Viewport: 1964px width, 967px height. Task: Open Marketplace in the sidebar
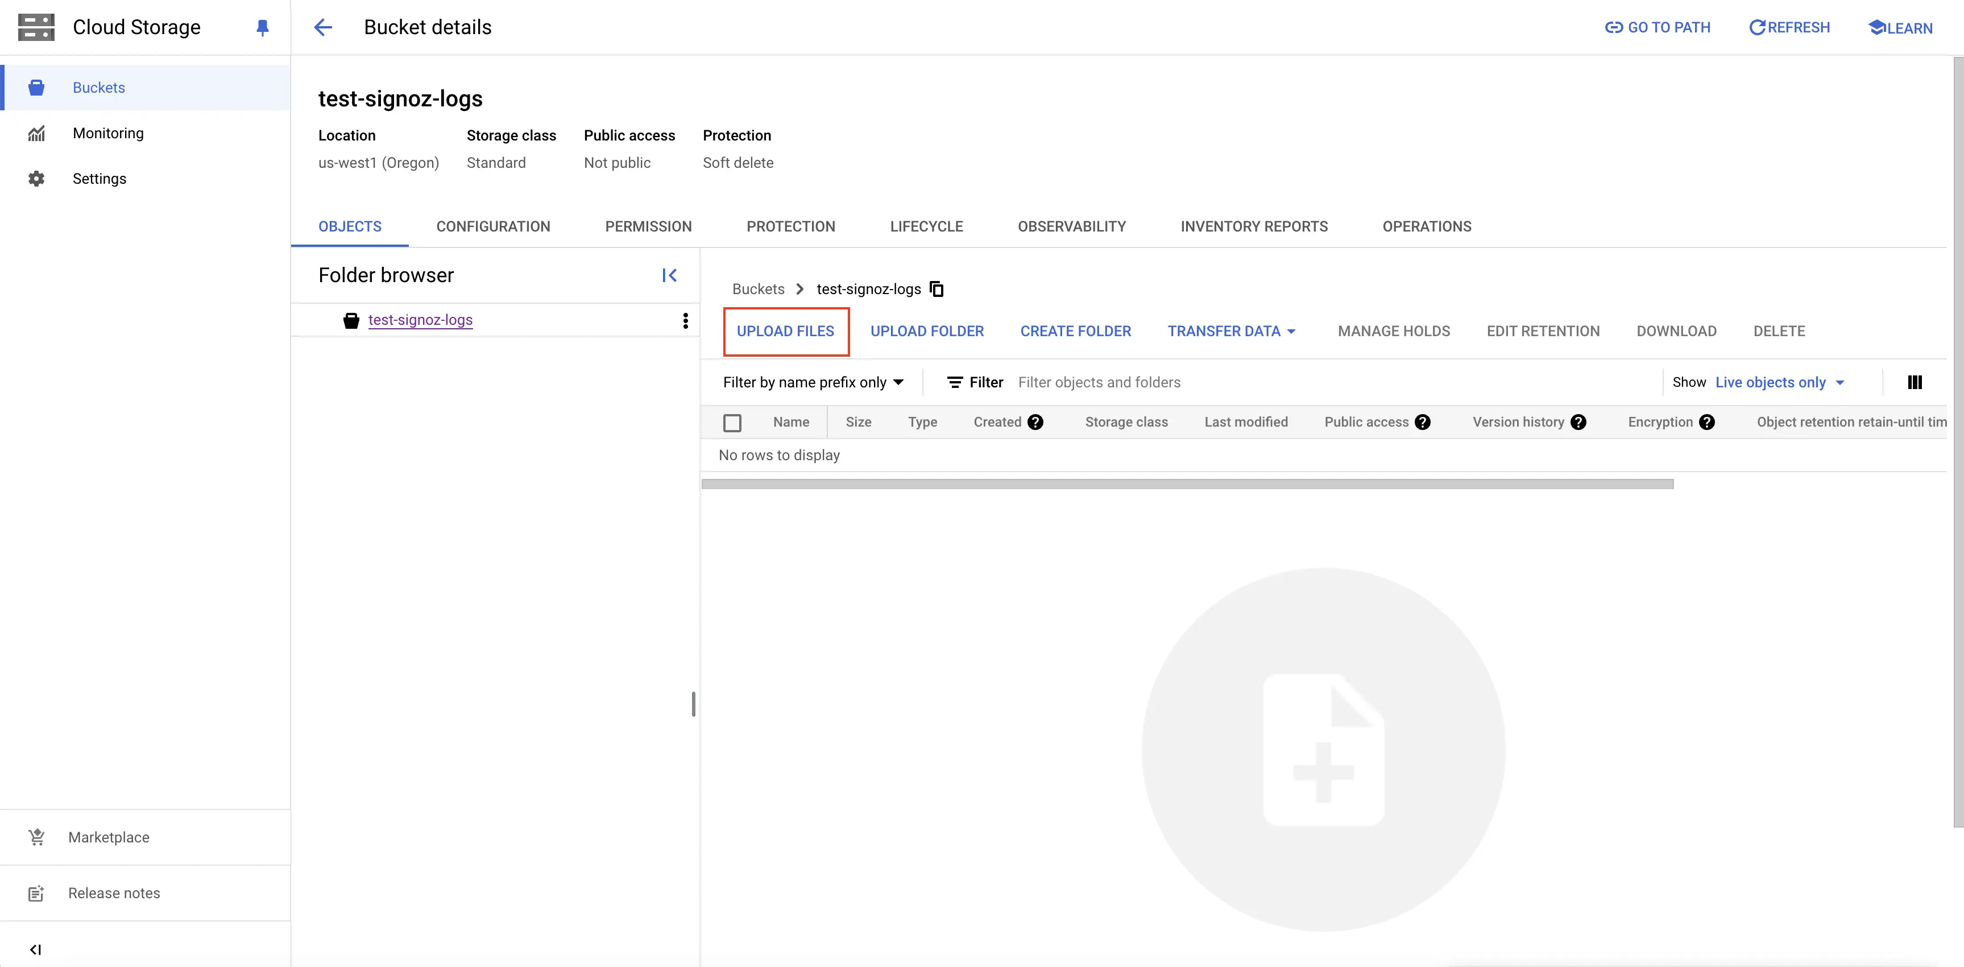point(145,837)
